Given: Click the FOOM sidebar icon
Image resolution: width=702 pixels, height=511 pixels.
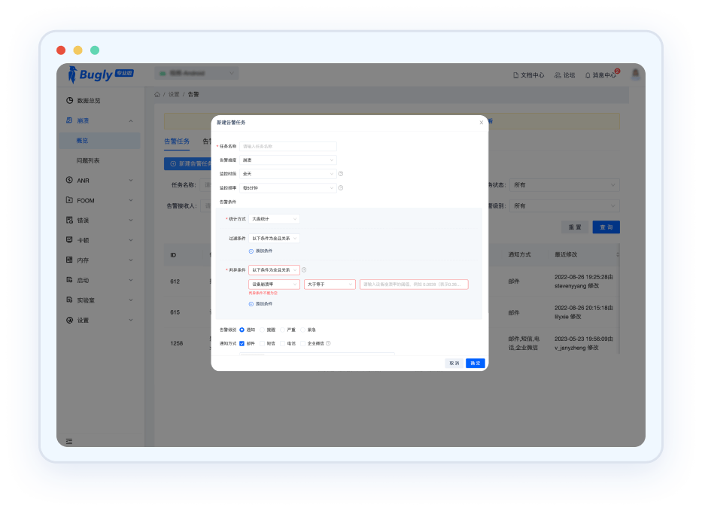Looking at the screenshot, I should click(69, 200).
